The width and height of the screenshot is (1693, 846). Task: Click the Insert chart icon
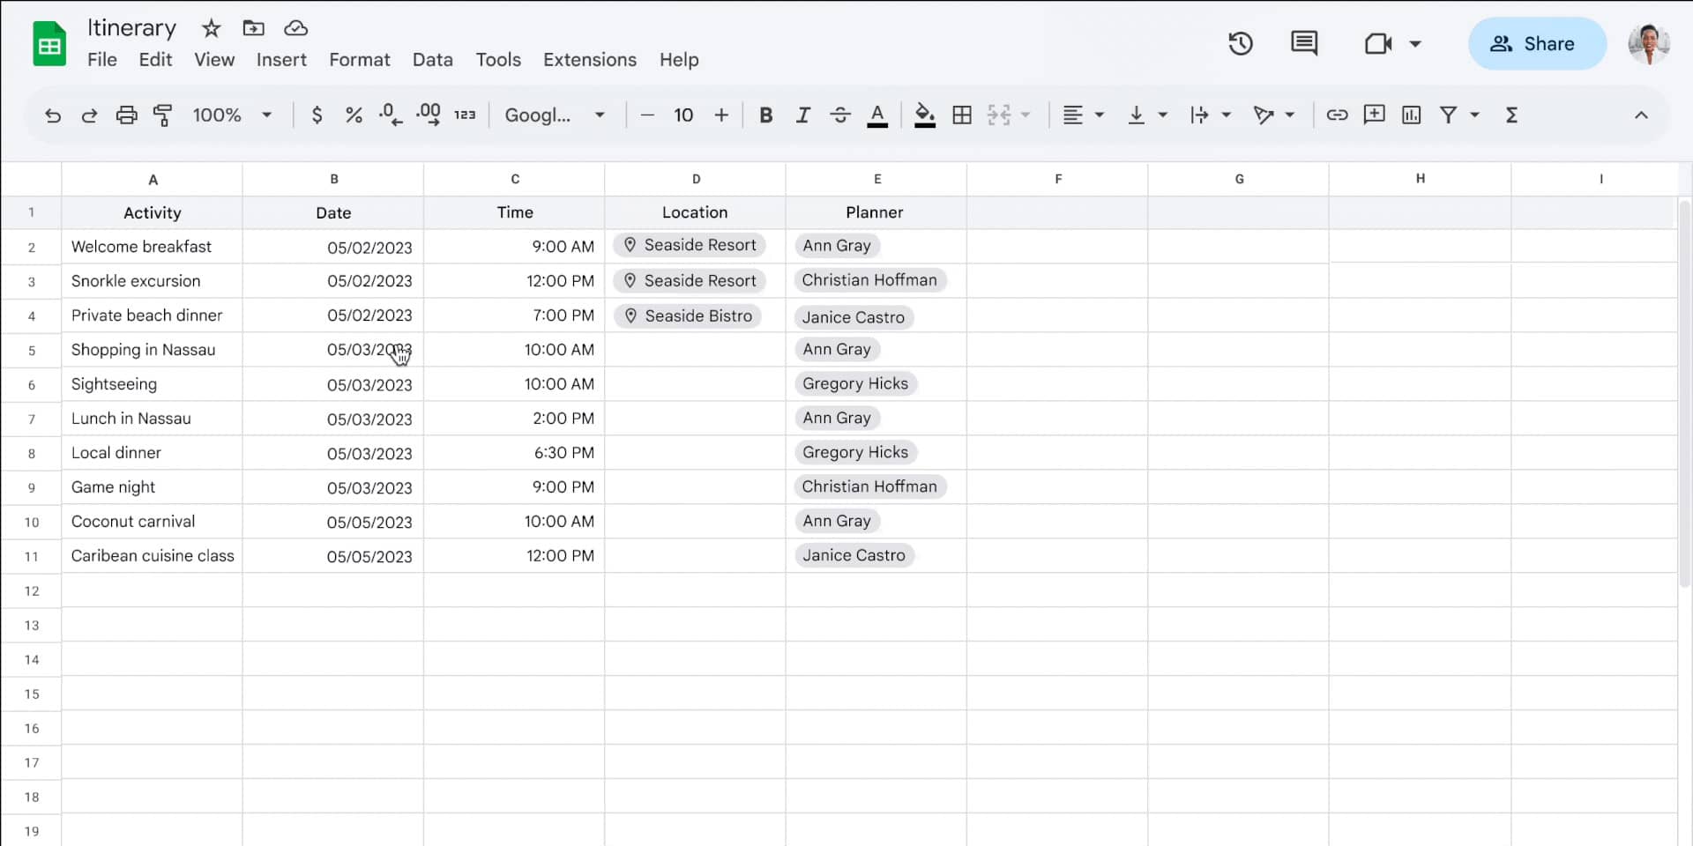[1411, 115]
